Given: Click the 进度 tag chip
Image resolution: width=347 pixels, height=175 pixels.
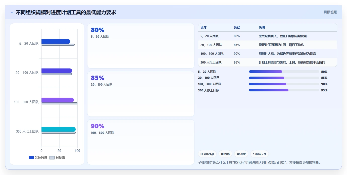Looking at the screenshot, I should (241, 154).
